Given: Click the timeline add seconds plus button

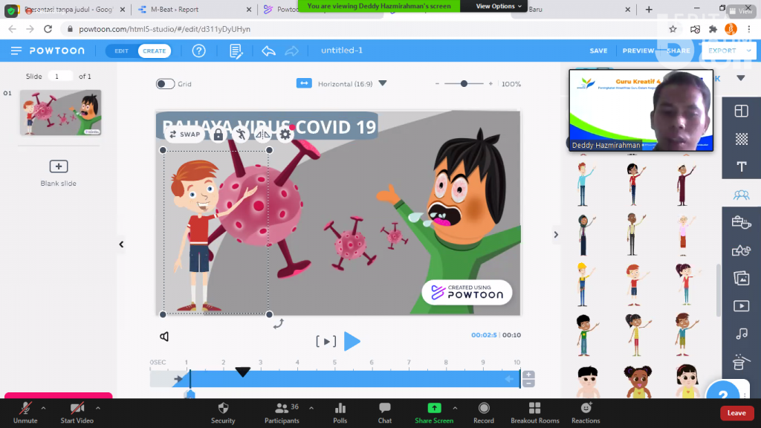Looking at the screenshot, I should [528, 375].
